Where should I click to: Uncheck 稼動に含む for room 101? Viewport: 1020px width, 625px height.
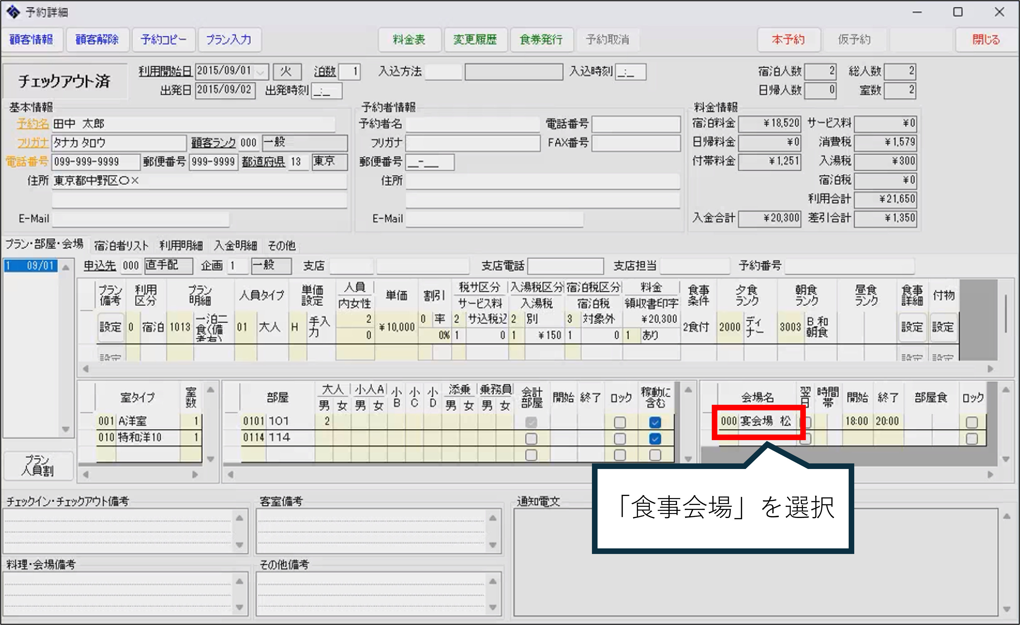[x=654, y=422]
